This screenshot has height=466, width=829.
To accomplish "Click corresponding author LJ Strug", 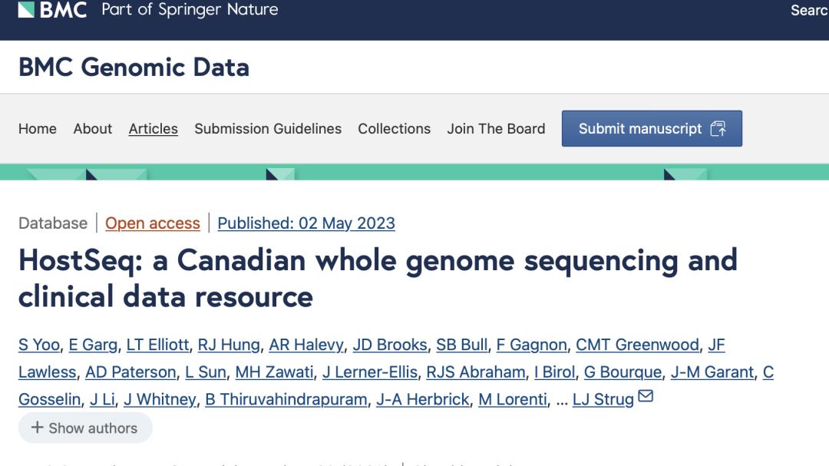I will tap(603, 399).
